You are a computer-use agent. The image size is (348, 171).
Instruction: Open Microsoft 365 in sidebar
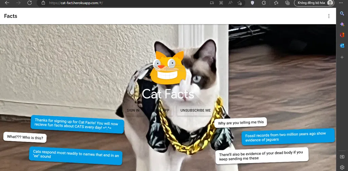coord(342,35)
